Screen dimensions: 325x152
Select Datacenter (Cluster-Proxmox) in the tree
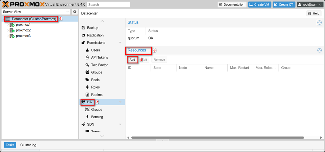click(x=34, y=19)
